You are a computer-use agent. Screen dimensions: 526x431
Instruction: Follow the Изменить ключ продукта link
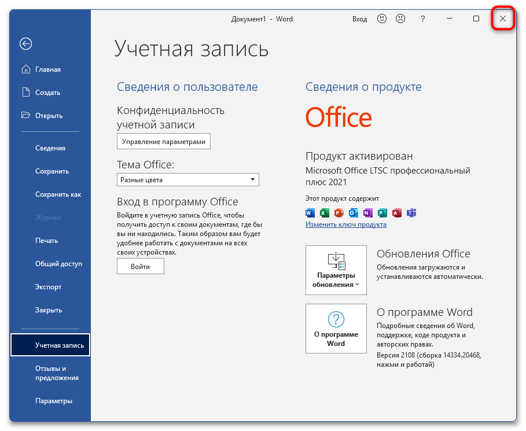pyautogui.click(x=345, y=224)
